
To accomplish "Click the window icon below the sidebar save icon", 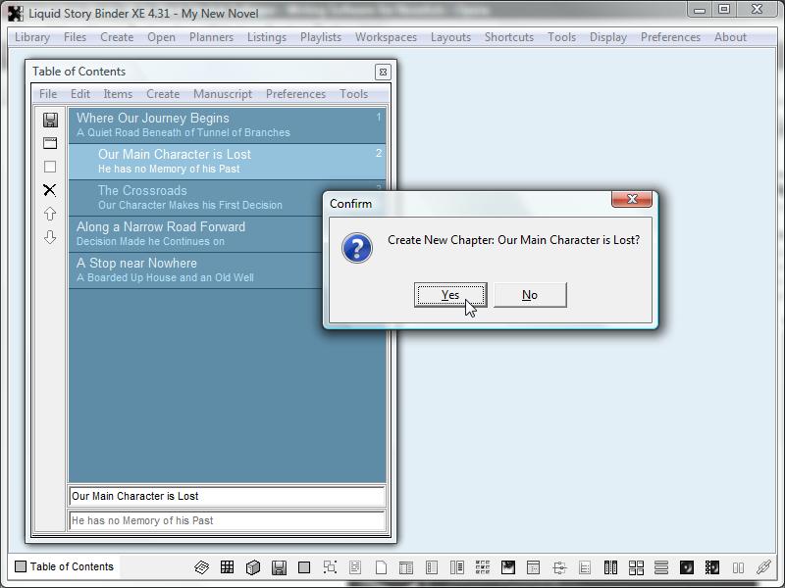I will pos(50,143).
